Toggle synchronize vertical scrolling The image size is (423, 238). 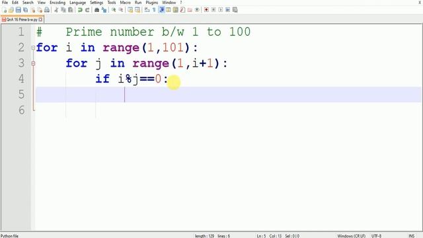130,10
